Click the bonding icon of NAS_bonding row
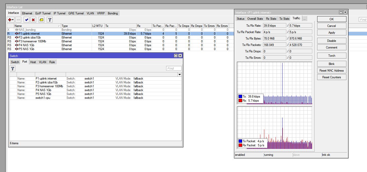 pyautogui.click(x=17, y=30)
